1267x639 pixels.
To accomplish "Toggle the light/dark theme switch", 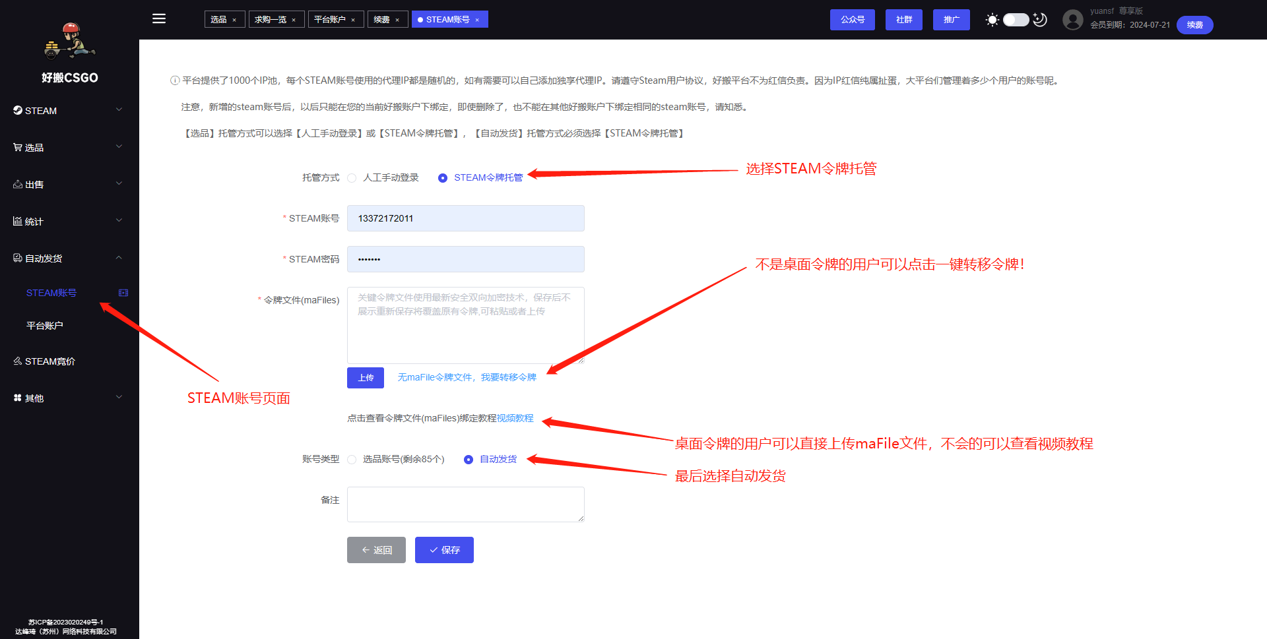I will pyautogui.click(x=1016, y=20).
